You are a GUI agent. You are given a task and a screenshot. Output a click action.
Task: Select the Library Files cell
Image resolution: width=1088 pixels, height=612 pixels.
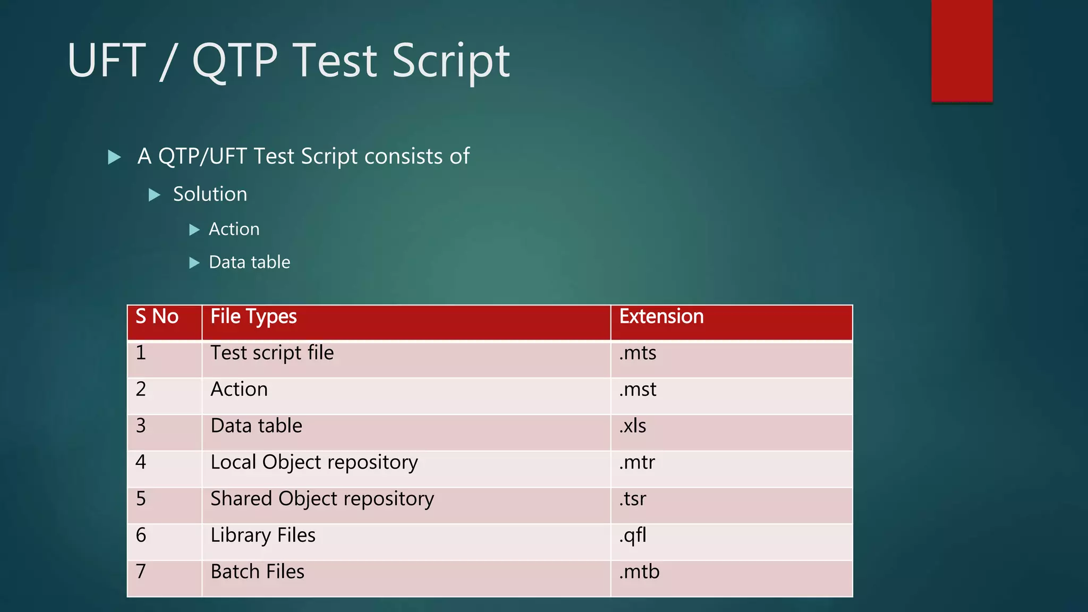406,542
